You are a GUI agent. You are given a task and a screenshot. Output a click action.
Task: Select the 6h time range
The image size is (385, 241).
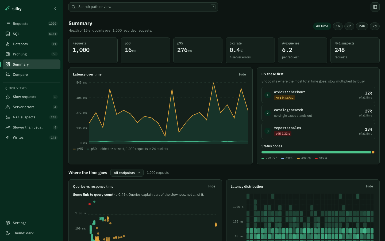(349, 26)
